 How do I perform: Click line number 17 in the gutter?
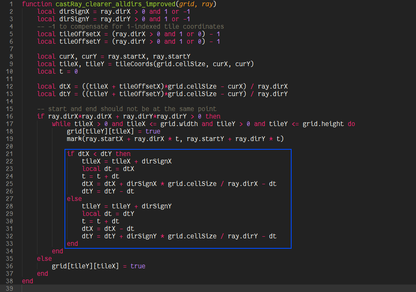coord(10,124)
